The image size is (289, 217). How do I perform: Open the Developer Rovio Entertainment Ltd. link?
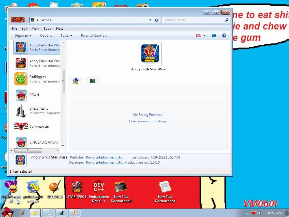click(104, 162)
